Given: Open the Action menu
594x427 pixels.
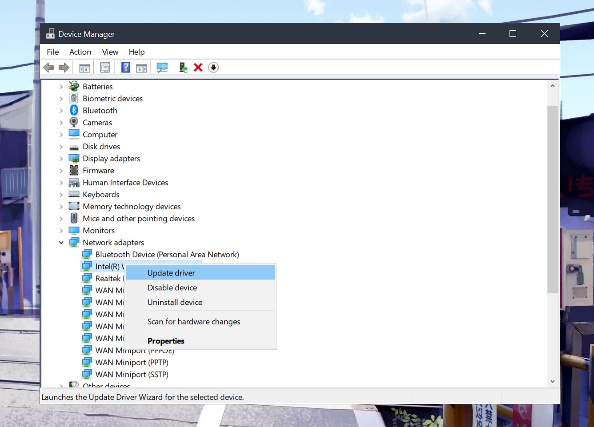Looking at the screenshot, I should (80, 52).
